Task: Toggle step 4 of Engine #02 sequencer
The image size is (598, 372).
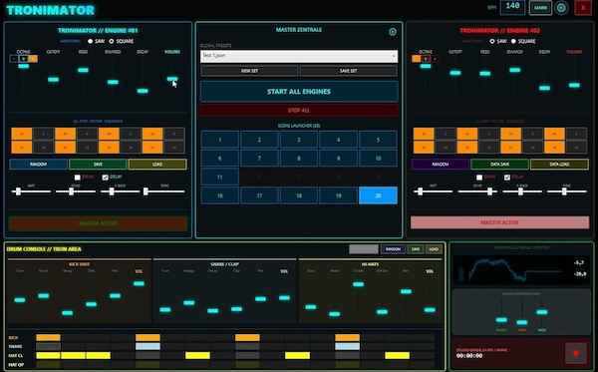Action: (x=489, y=134)
